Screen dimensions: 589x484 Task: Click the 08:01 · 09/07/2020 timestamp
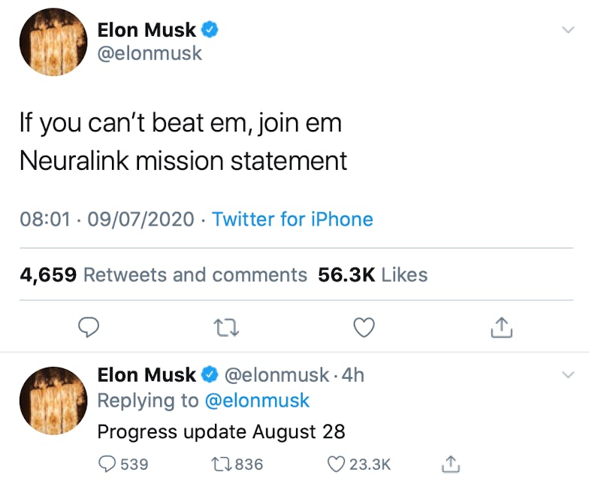click(x=110, y=219)
